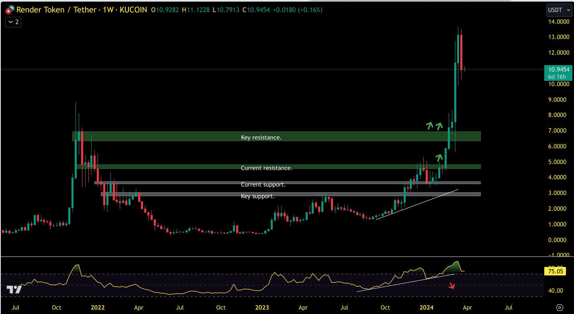Click the green 10.9454 current price label on the price axis
574x314 pixels.
point(558,69)
